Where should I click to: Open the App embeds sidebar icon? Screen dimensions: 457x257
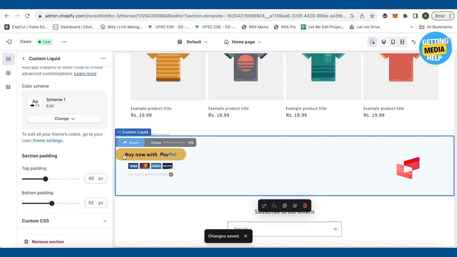pyautogui.click(x=8, y=87)
